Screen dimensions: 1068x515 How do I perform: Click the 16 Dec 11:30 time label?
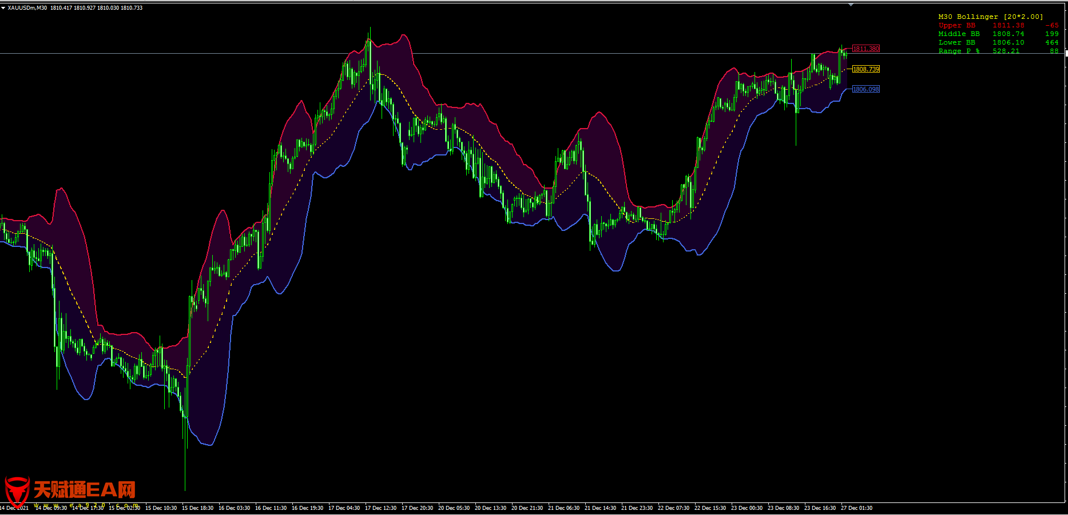click(271, 508)
